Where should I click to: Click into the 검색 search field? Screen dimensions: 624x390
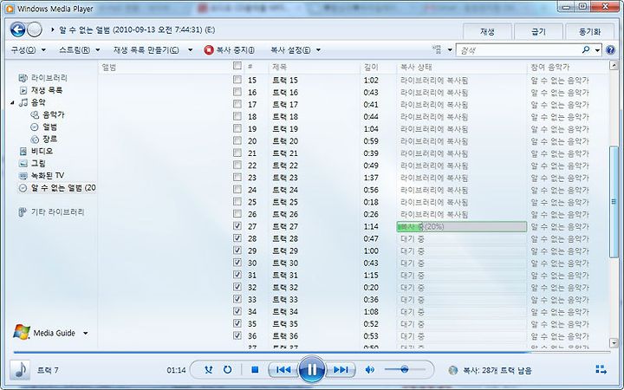518,50
